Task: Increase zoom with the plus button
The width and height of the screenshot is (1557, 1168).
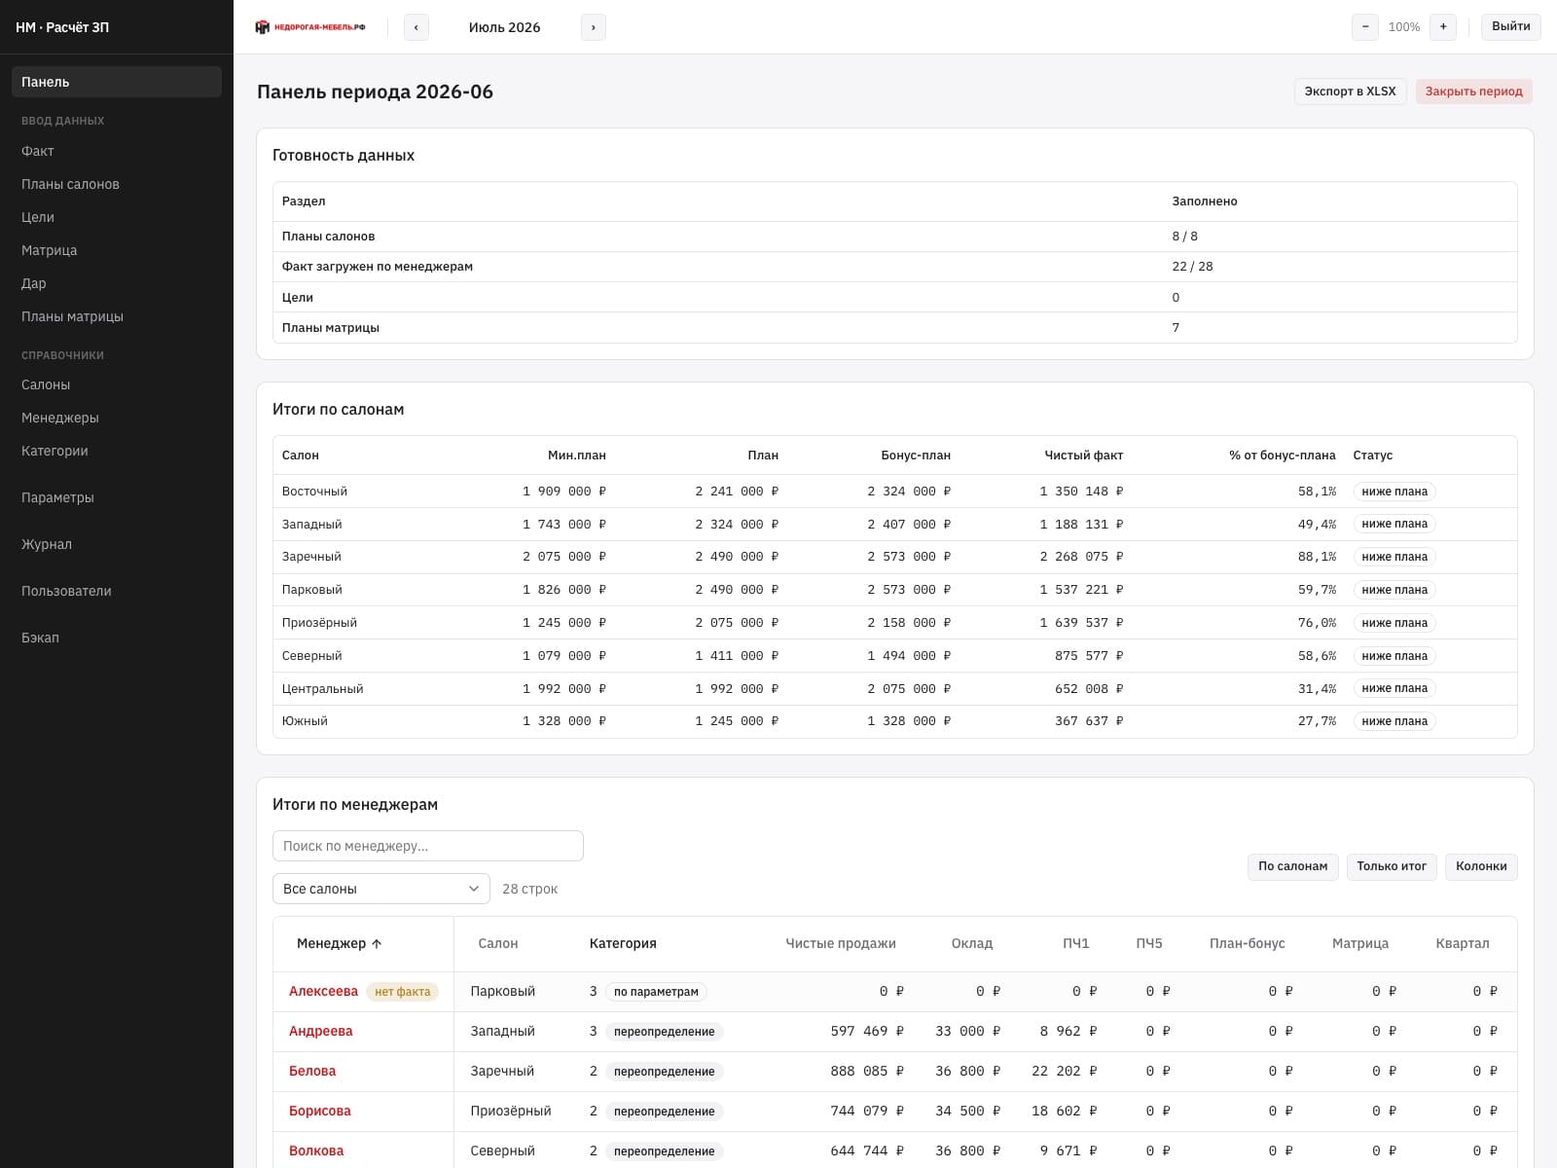Action: point(1443,27)
